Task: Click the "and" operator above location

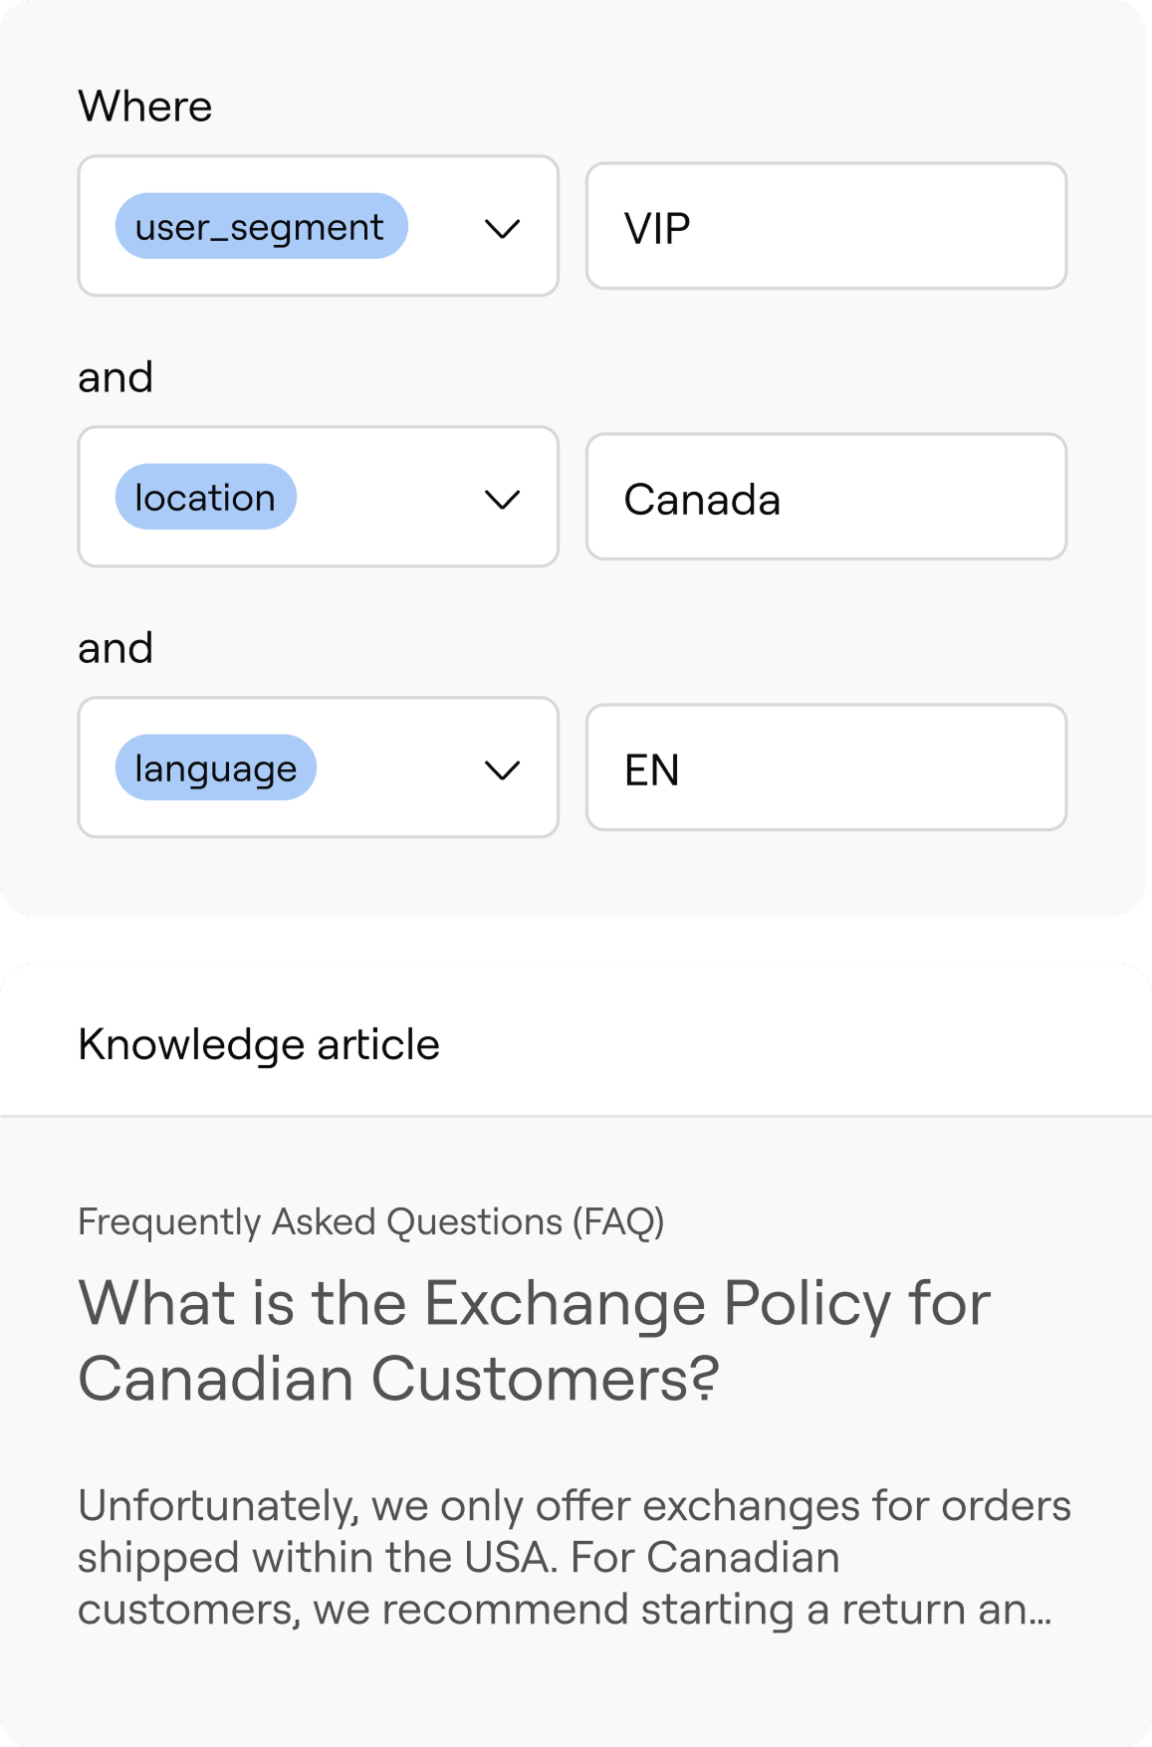Action: (115, 378)
